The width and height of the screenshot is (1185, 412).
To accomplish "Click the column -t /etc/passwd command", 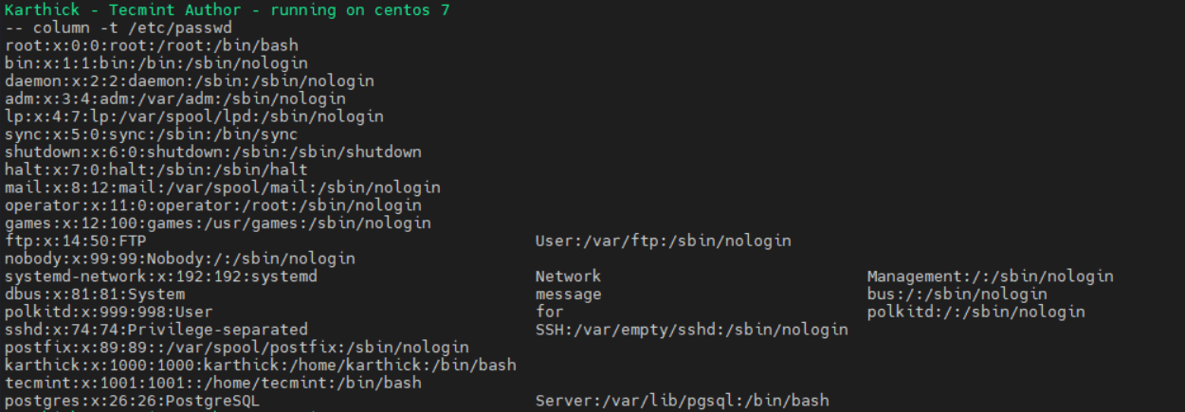I will tap(118, 27).
